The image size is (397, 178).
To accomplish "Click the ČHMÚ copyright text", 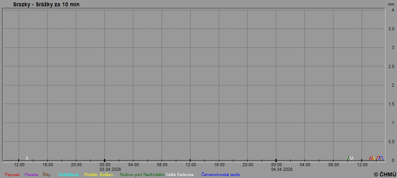I will [x=385, y=174].
